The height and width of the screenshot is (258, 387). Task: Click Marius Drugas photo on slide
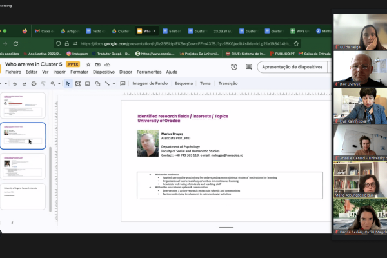coord(148,143)
